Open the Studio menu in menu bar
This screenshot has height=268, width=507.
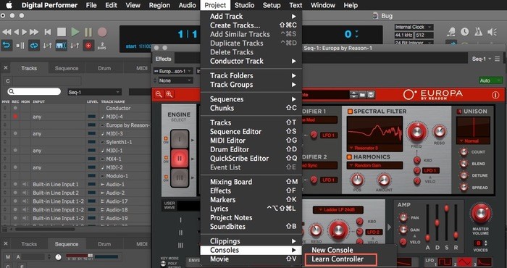point(244,5)
